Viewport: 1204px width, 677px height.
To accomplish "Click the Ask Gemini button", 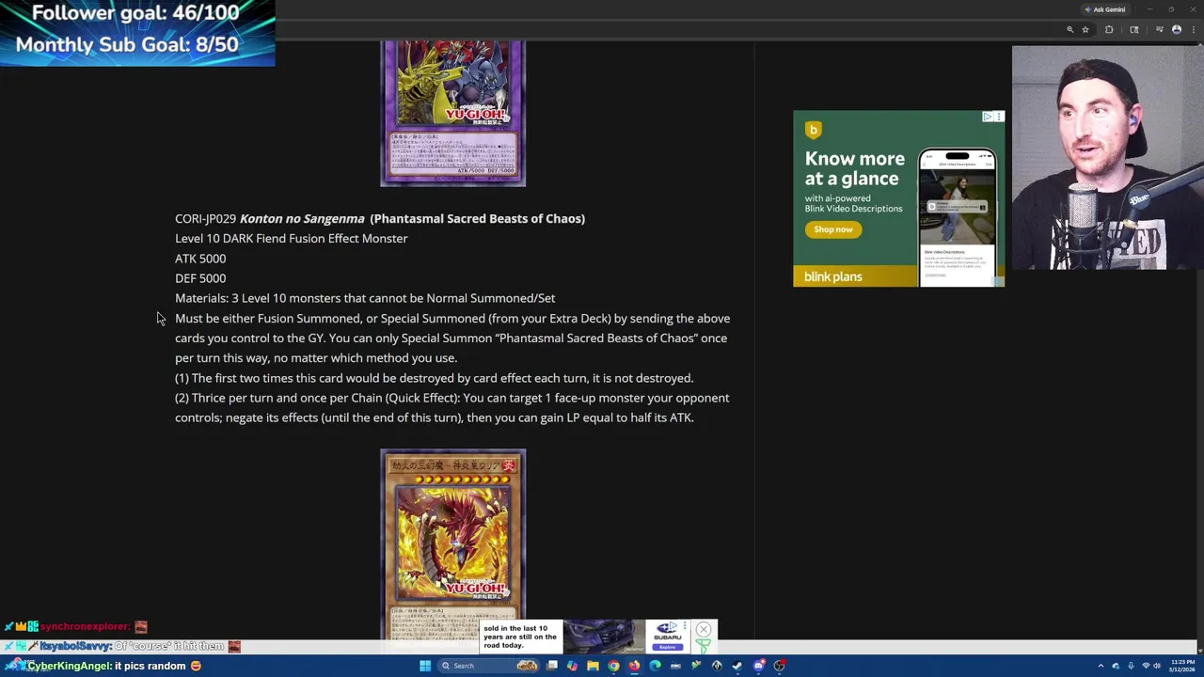I will 1105,9.
